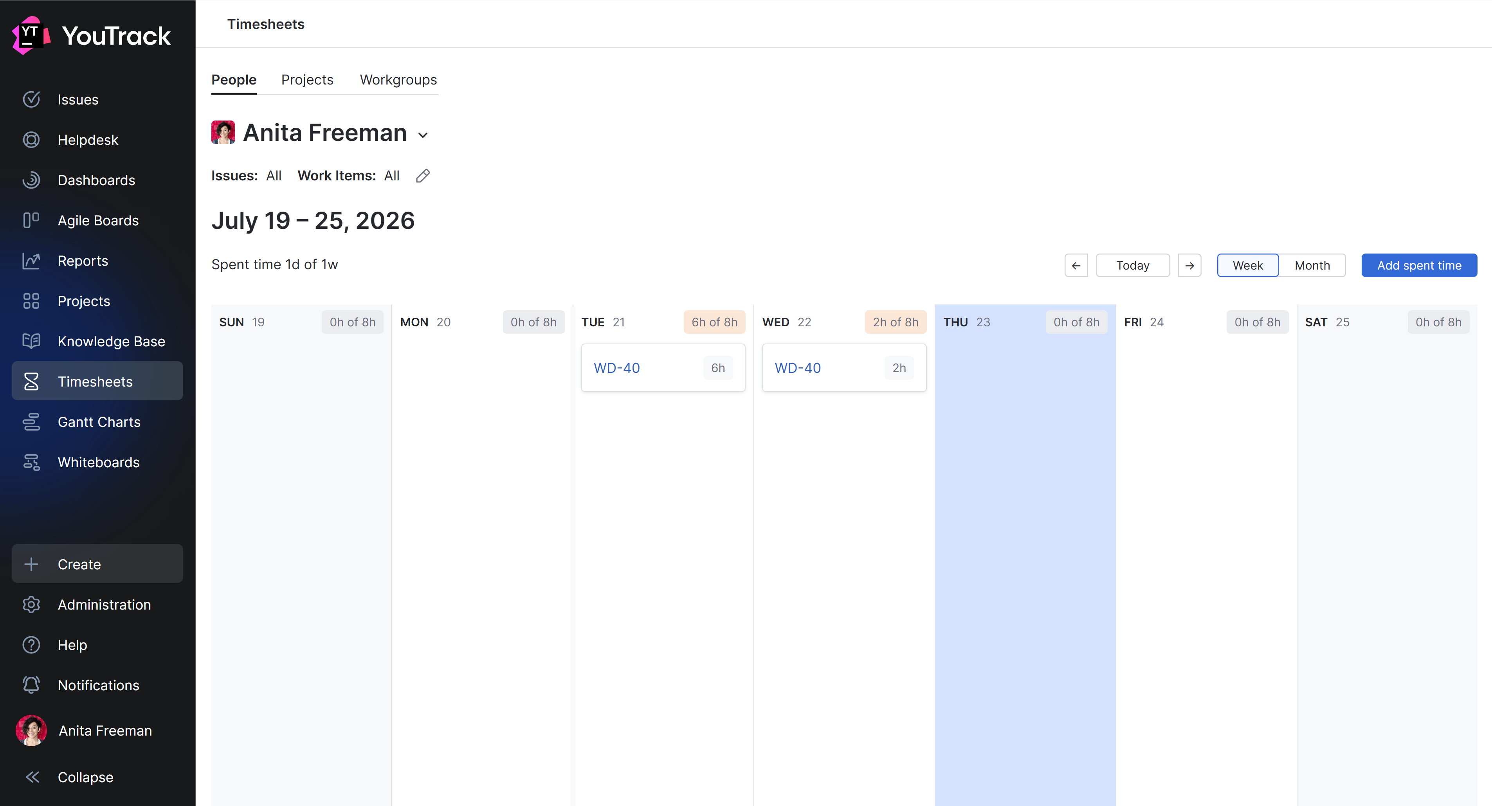Click Anita Freeman's avatar in the sidebar

31,730
